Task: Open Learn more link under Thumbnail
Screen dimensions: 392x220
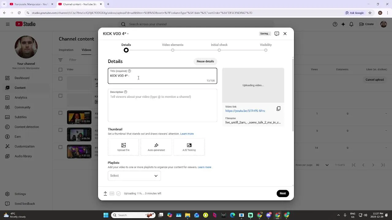Action: (187, 134)
